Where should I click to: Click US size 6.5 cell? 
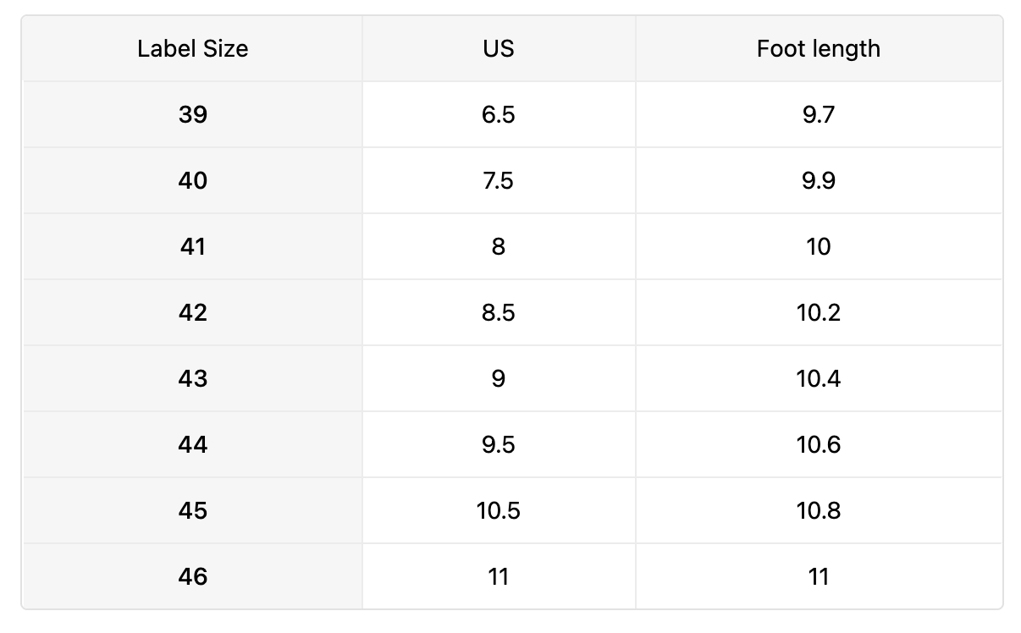(x=499, y=114)
